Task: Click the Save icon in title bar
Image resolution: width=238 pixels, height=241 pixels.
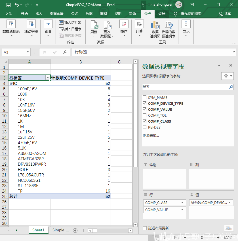Action: pyautogui.click(x=8, y=5)
